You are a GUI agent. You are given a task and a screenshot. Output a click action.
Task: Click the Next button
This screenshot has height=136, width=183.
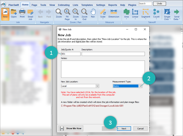coord(124,129)
